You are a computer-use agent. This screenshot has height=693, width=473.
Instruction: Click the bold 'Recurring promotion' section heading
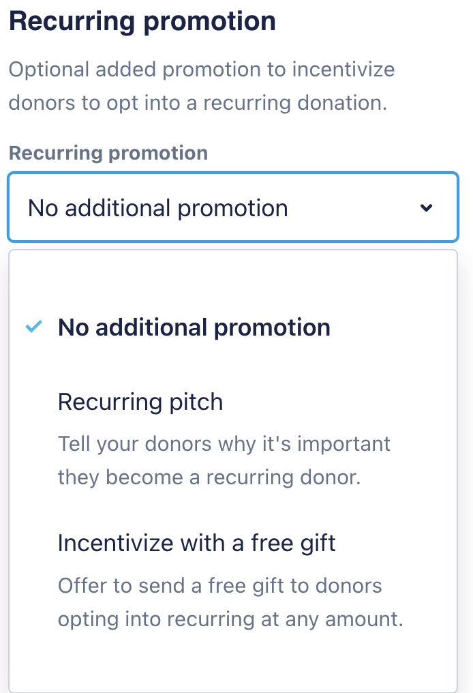(142, 21)
